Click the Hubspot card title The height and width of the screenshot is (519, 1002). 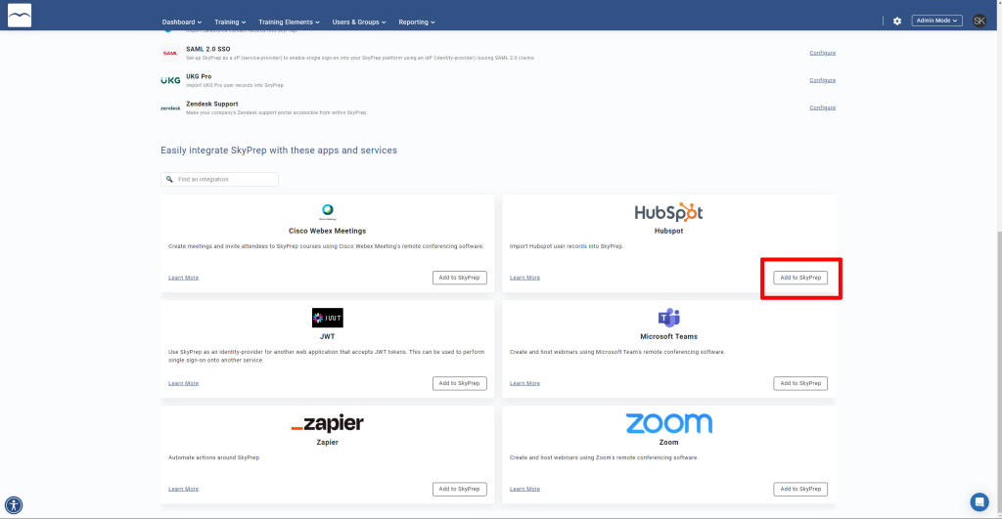tap(668, 231)
